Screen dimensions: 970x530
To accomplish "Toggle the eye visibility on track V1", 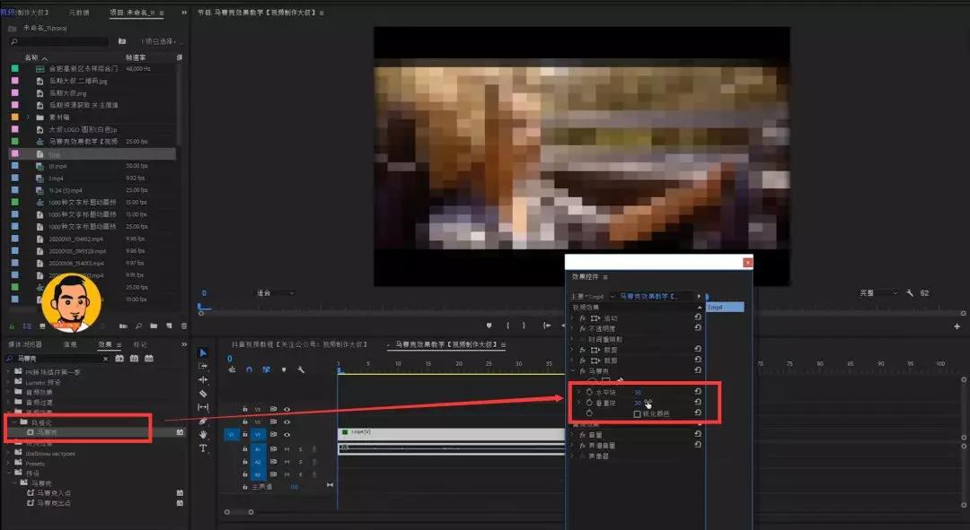I will pos(287,434).
